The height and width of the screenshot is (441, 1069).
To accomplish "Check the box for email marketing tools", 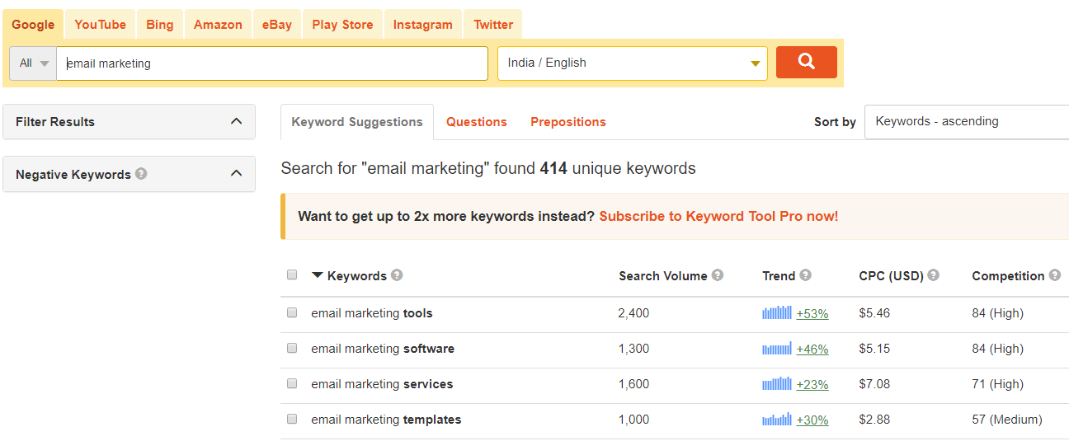I will coord(292,313).
